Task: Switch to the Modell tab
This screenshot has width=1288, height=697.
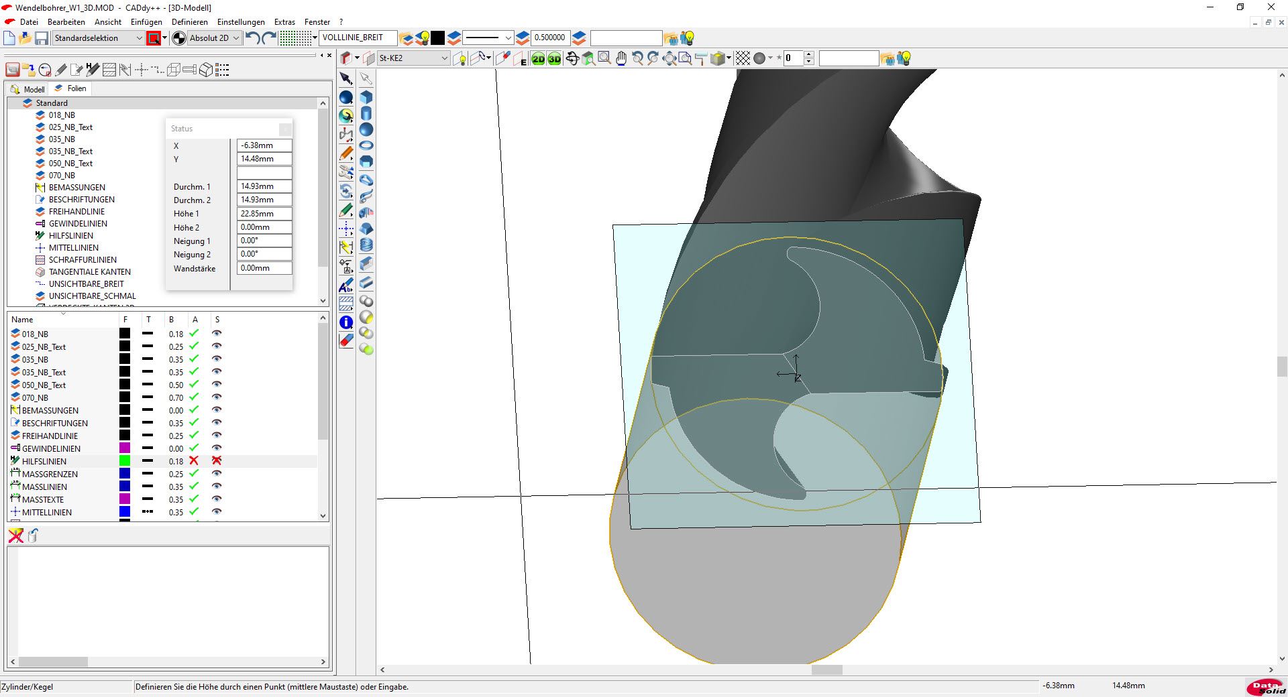Action: (x=28, y=89)
